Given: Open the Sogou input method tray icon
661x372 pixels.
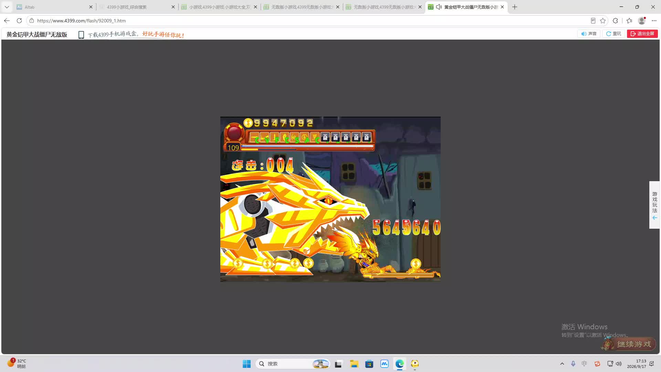Looking at the screenshot, I should (x=597, y=364).
